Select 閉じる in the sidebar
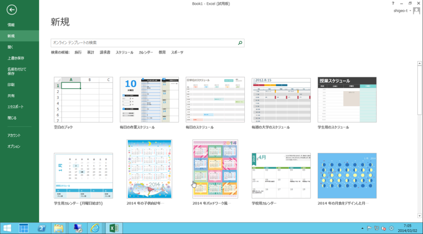The image size is (423, 234). pos(20,118)
